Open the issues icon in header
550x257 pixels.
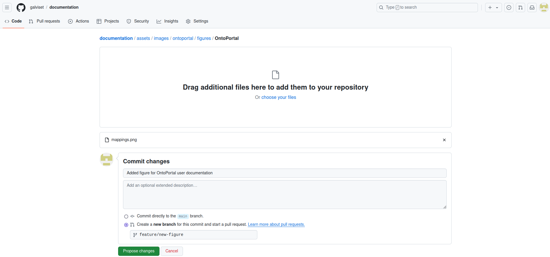509,8
